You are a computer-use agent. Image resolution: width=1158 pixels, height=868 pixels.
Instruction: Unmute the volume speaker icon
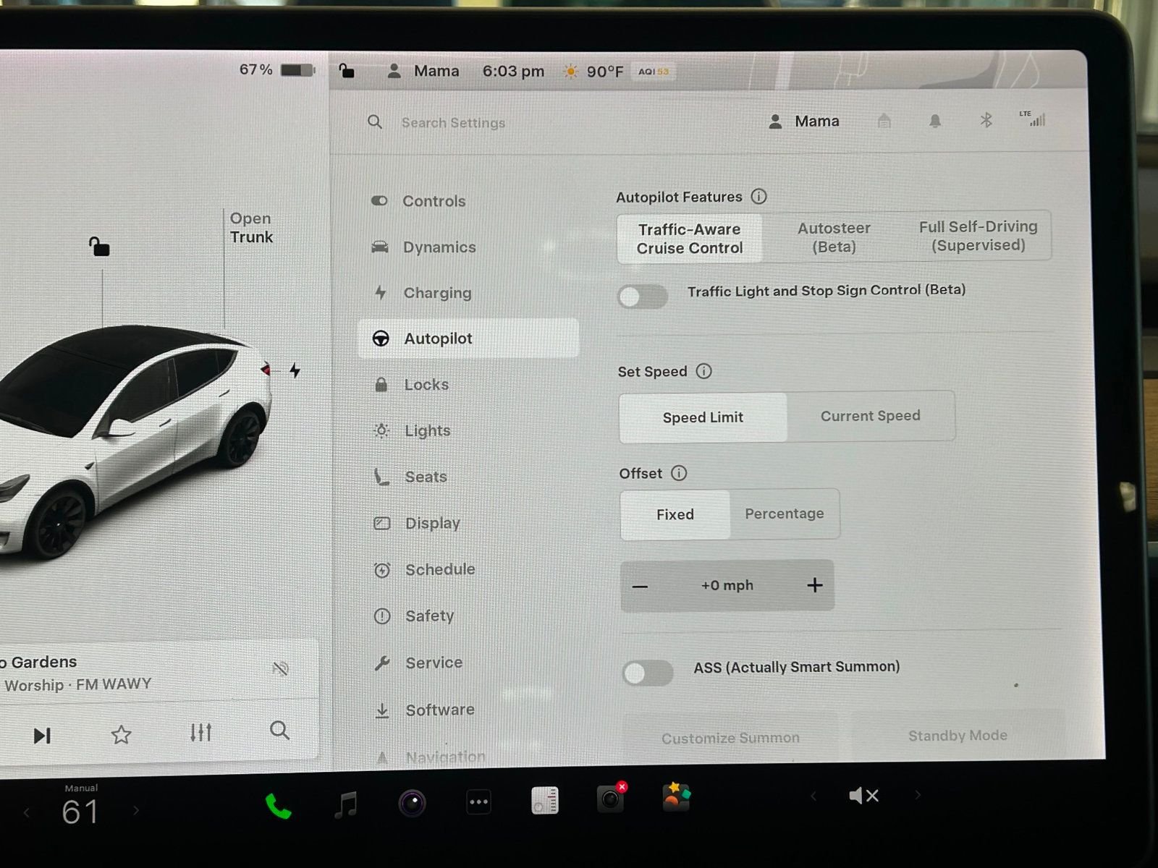tap(863, 796)
